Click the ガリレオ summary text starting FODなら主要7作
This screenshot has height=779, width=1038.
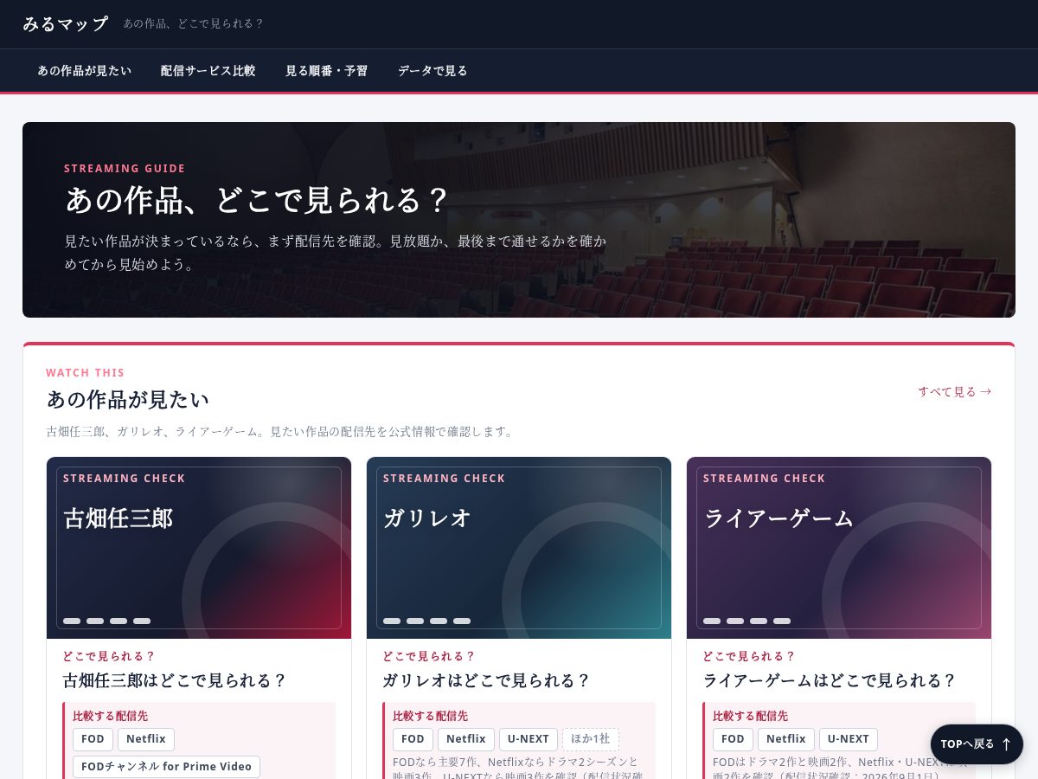pyautogui.click(x=517, y=768)
